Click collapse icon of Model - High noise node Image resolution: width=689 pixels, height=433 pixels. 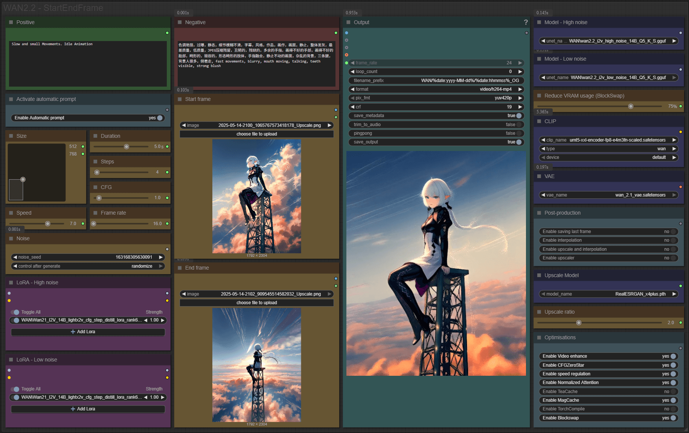click(x=539, y=22)
